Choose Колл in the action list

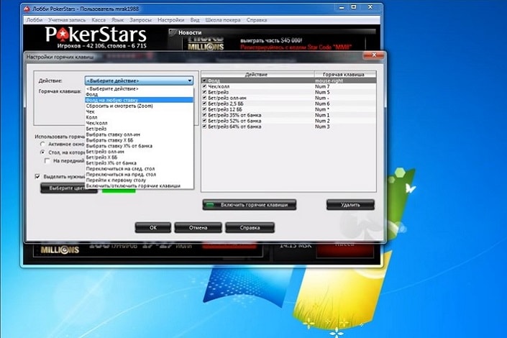[139, 117]
